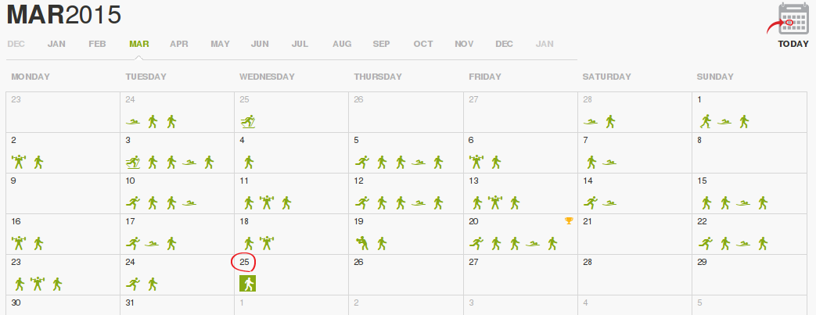Select the empty March 28 day cell
The height and width of the screenshot is (315, 816).
[x=634, y=274]
